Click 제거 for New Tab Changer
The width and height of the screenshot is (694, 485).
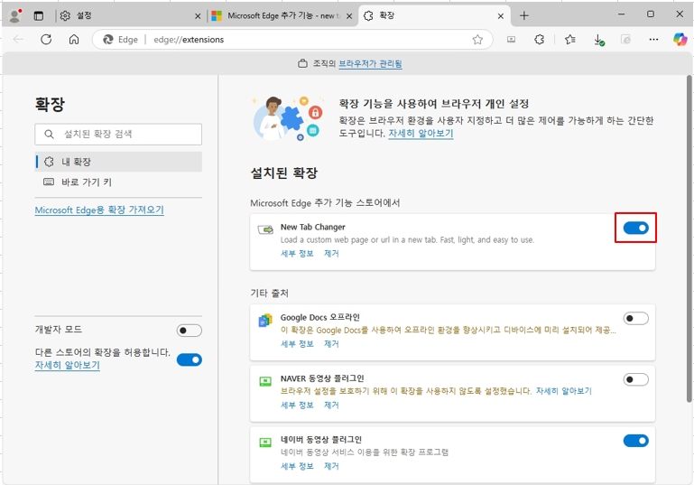tap(331, 254)
